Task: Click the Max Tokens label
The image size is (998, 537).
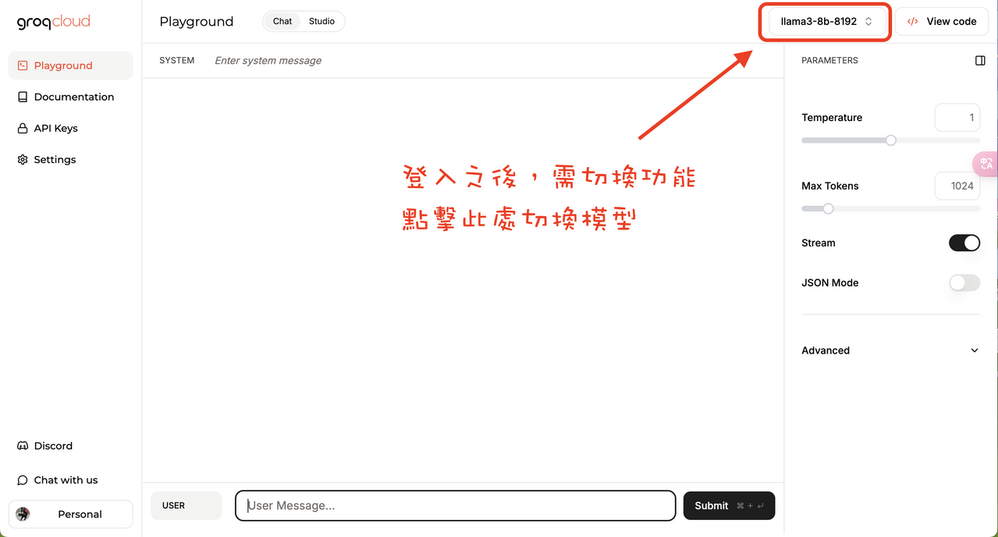Action: coord(830,186)
